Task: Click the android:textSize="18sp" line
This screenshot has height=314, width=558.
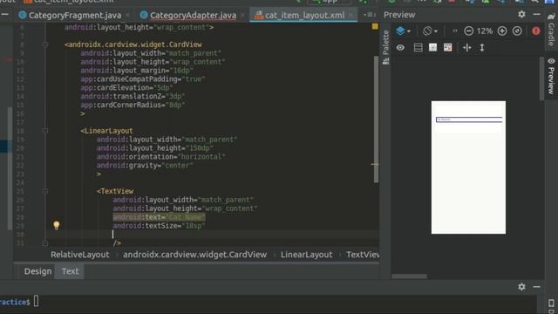Action: tap(159, 226)
